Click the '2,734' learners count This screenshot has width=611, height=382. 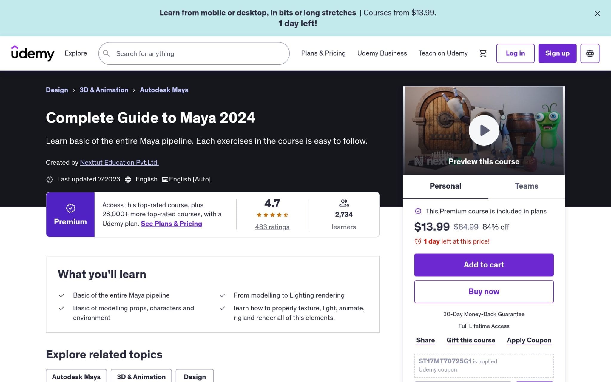click(x=344, y=215)
